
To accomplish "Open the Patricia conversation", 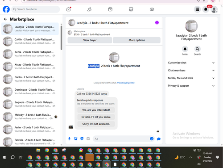I will (x=30, y=142).
